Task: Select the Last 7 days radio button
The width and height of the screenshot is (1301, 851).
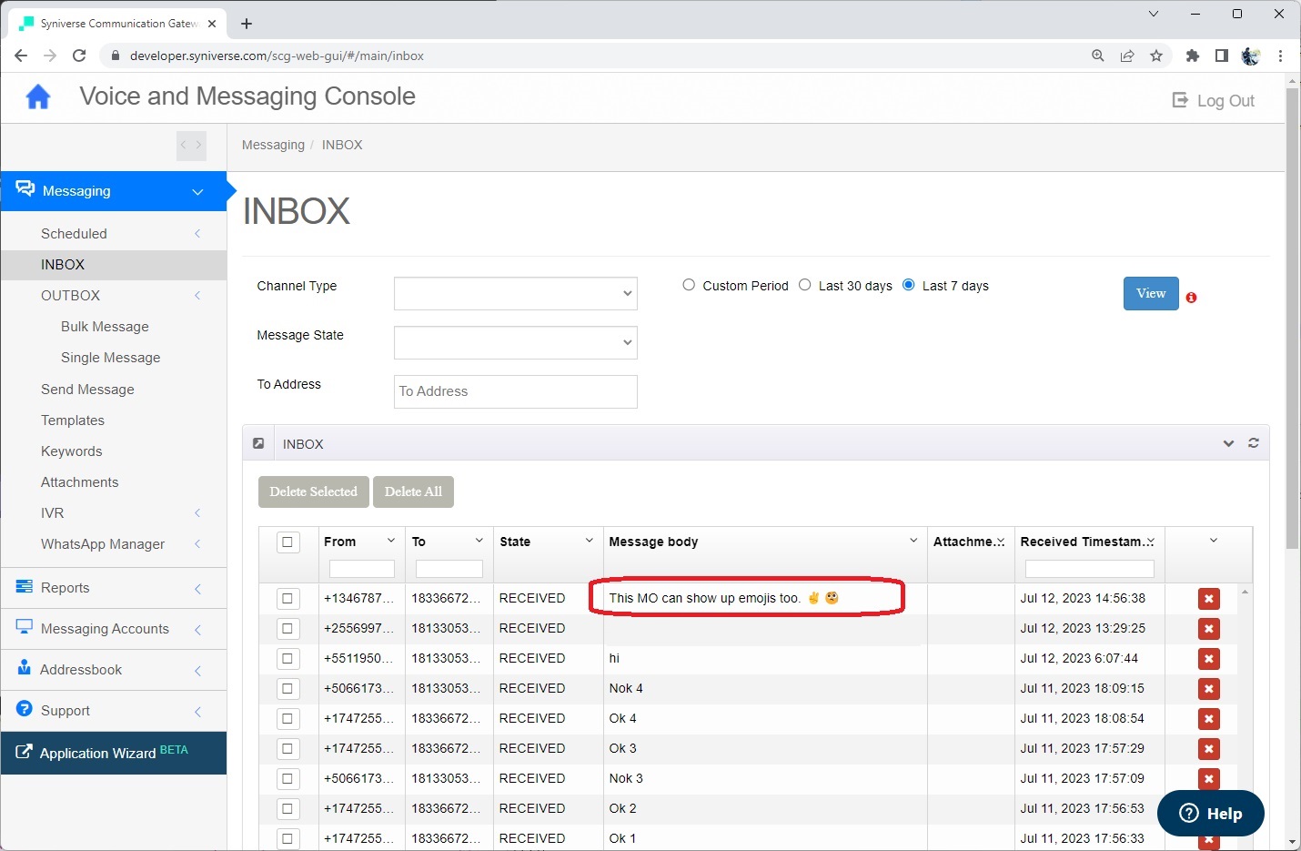Action: click(908, 285)
